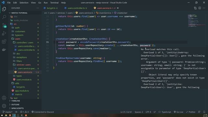The height and width of the screenshot is (117, 208).
Task: Expand the customers folder
Action: pyautogui.click(x=20, y=32)
